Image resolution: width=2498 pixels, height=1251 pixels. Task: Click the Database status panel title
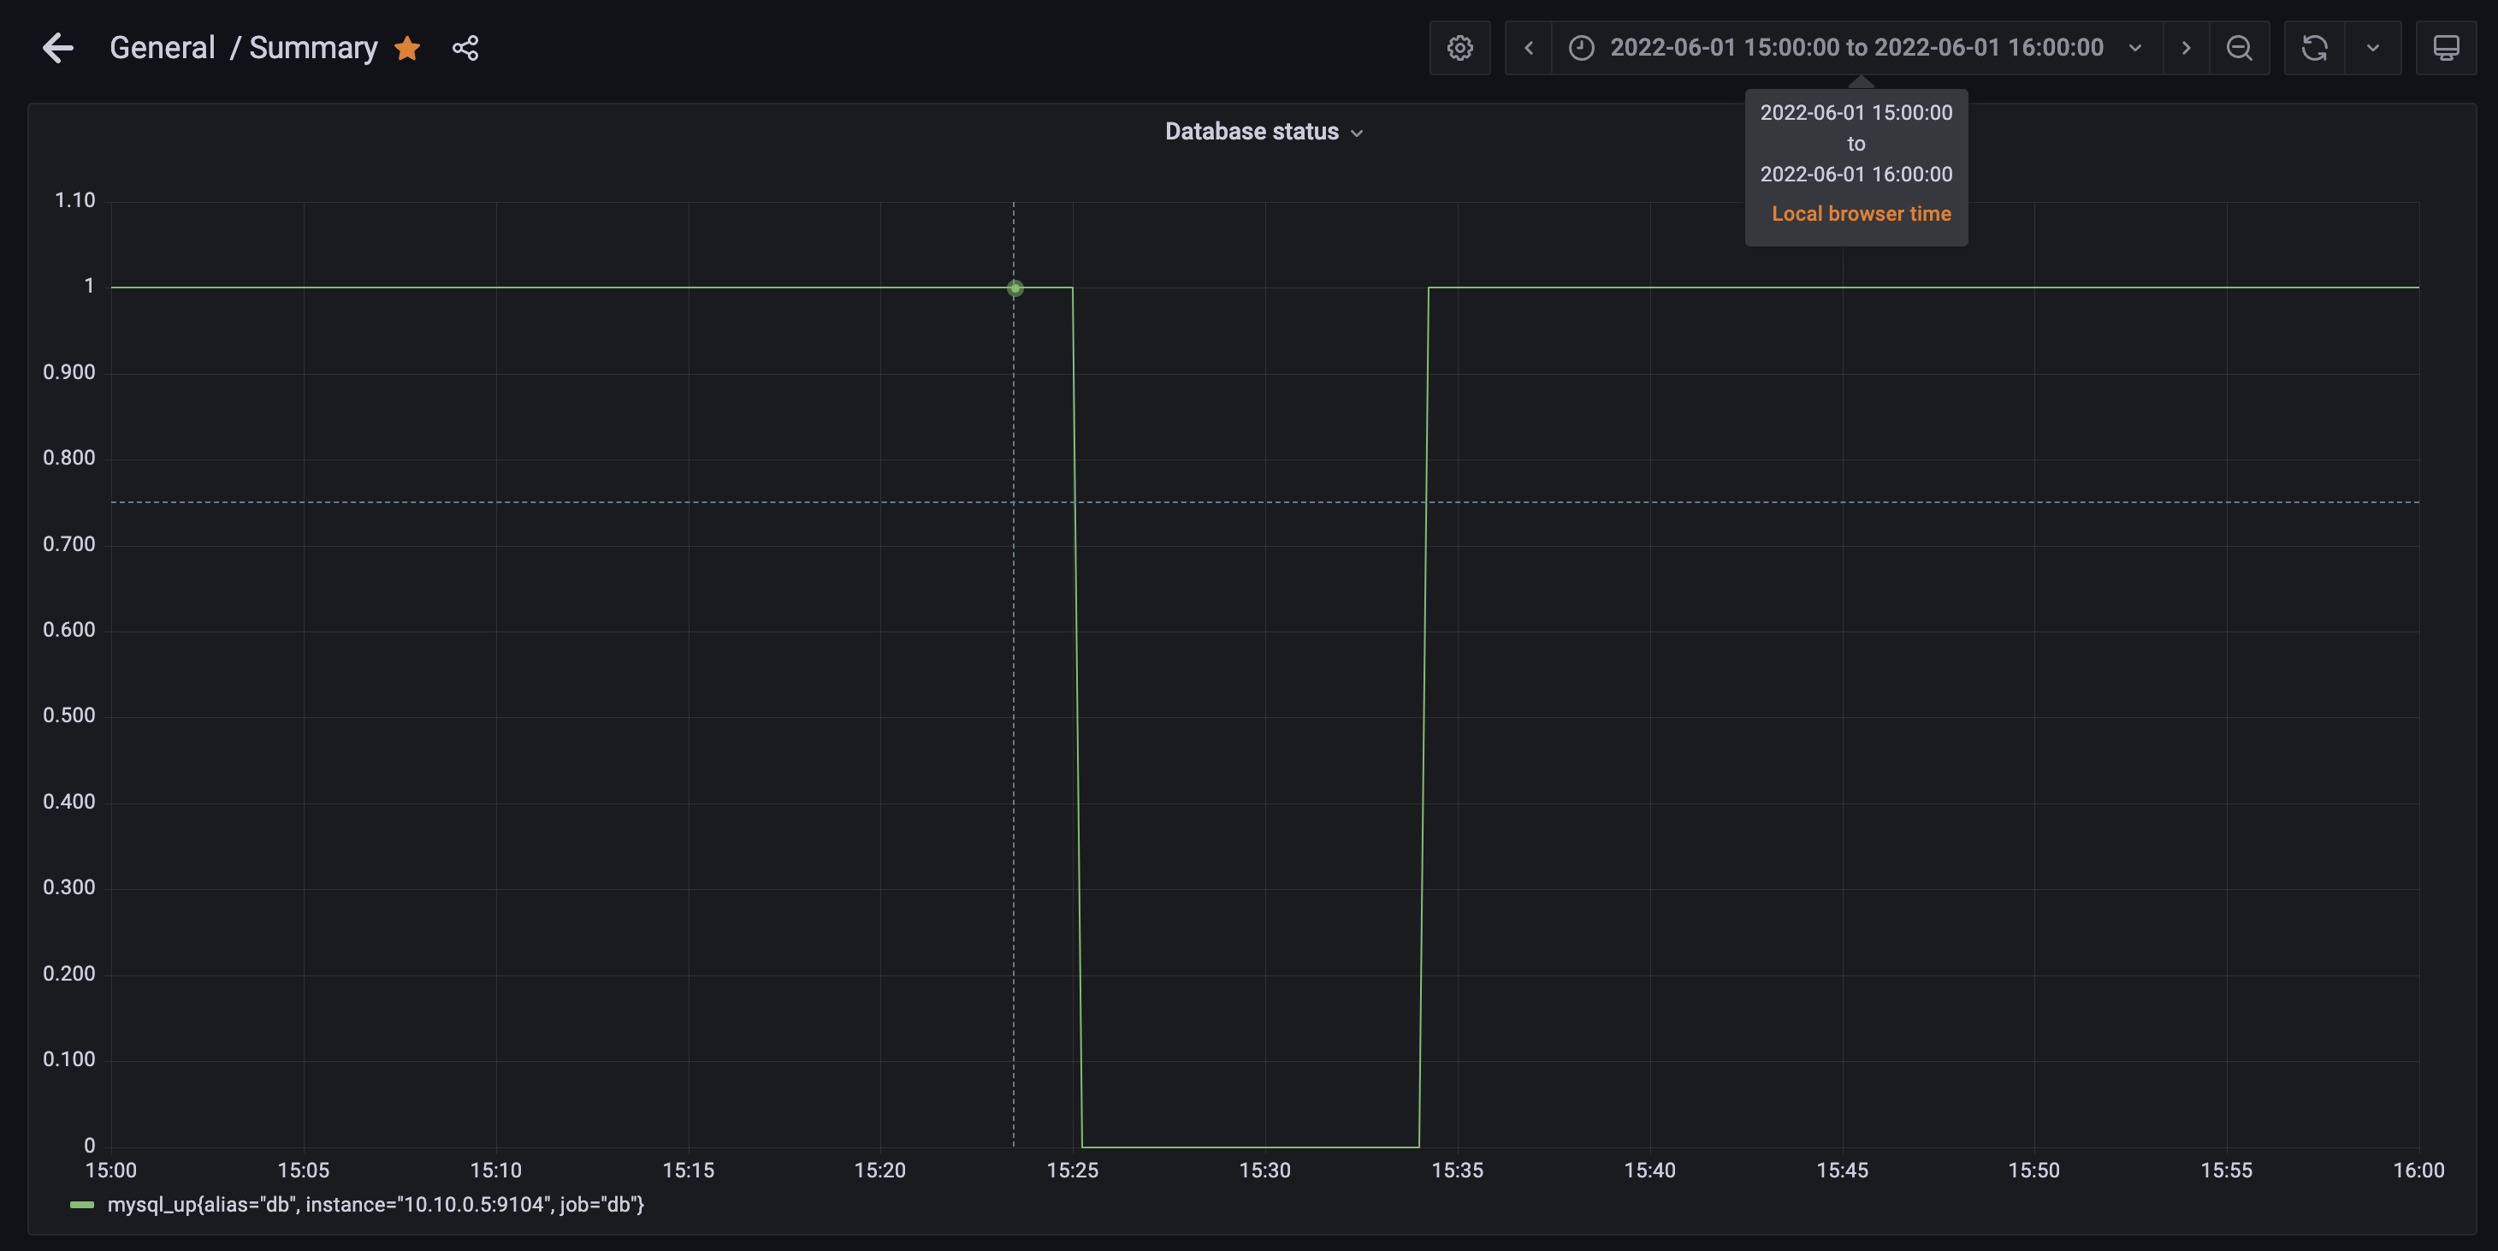tap(1251, 132)
